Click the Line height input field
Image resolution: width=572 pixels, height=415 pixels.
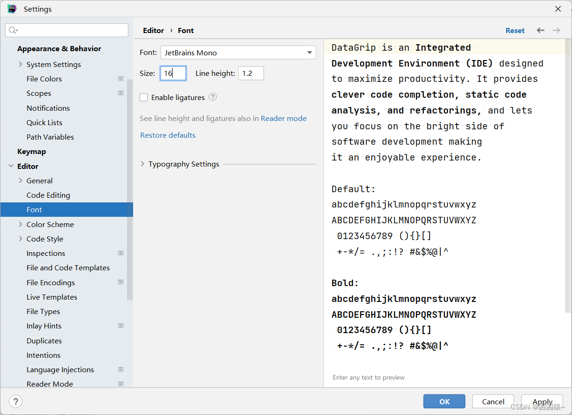(x=251, y=73)
